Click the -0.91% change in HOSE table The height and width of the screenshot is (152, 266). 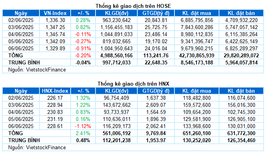click(x=83, y=49)
